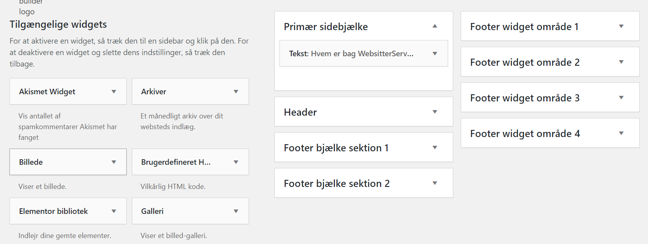648x244 pixels.
Task: Expand the Arkiver widget
Action: (236, 91)
